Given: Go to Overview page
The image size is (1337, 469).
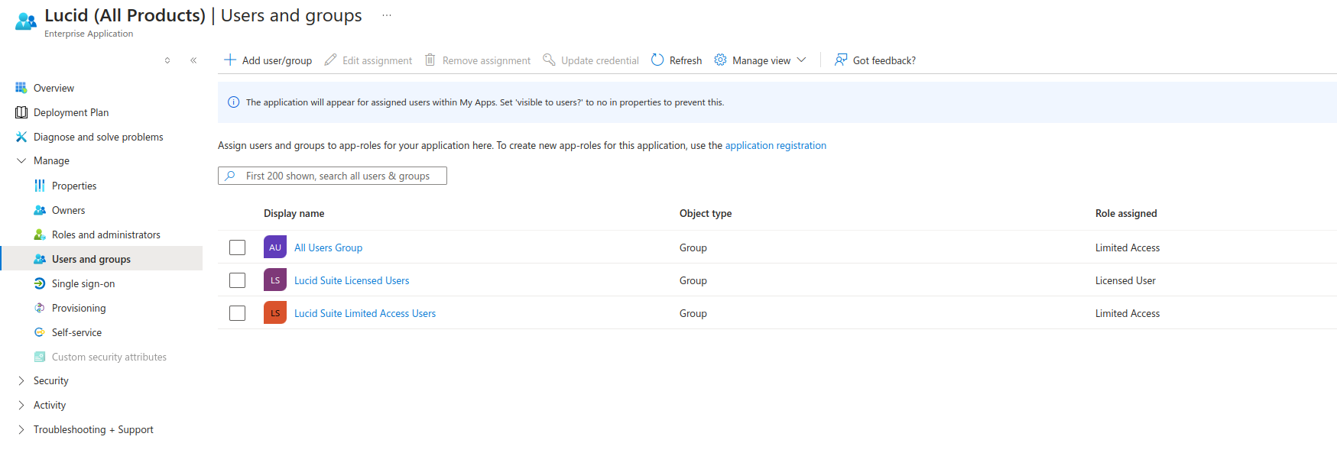Looking at the screenshot, I should 54,88.
